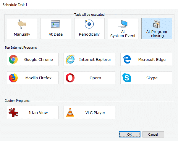
Task: Pick the At System Event computer icon
Action: (123, 24)
